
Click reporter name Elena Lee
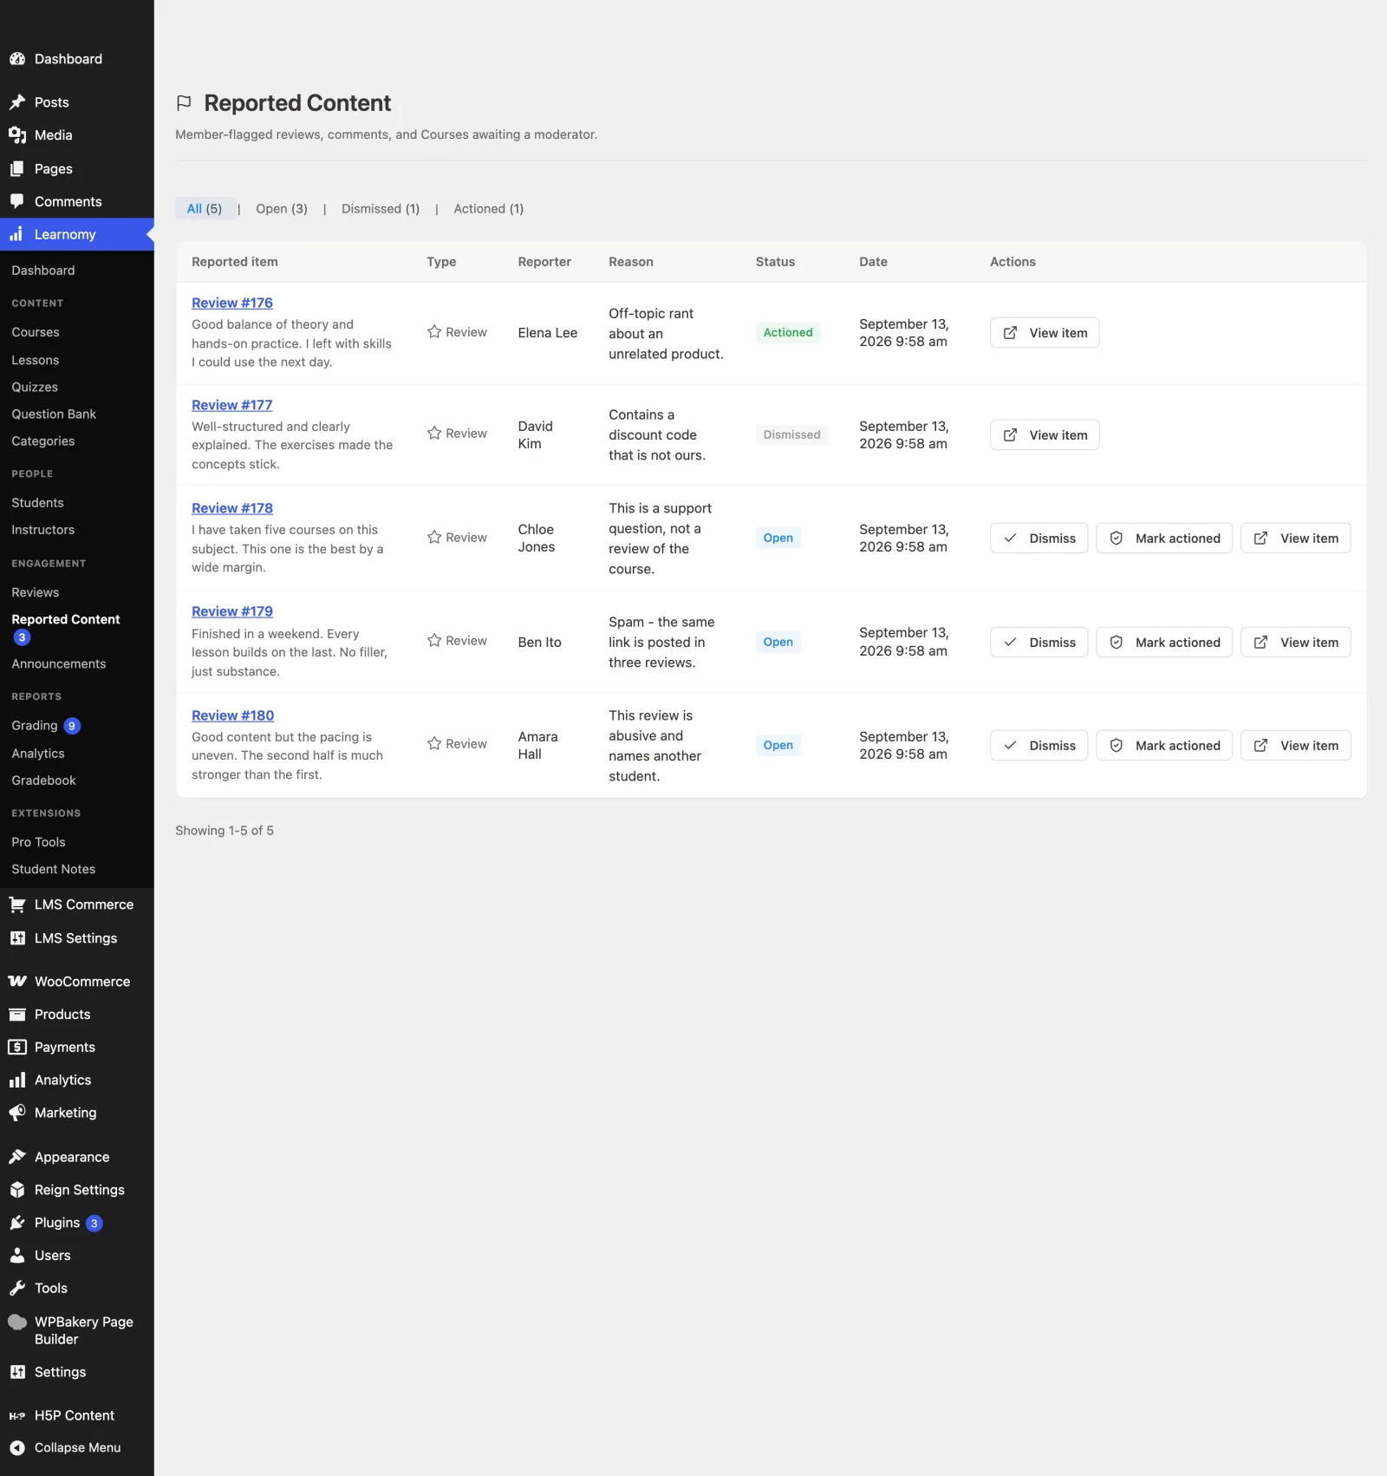coord(548,333)
